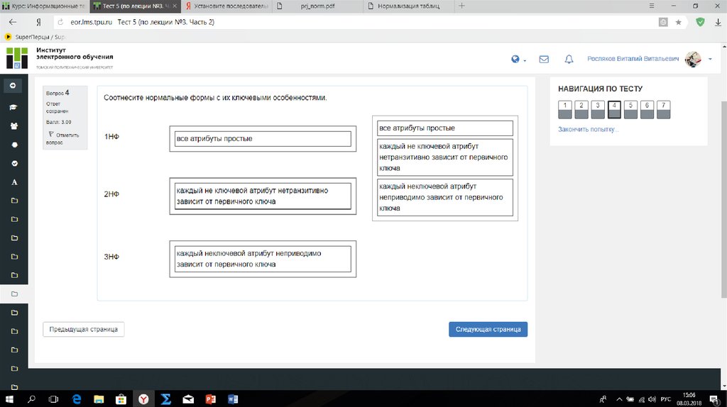Screen dimensions: 727x407
Task: Click the 'Закончить попытку' link
Action: click(x=588, y=130)
